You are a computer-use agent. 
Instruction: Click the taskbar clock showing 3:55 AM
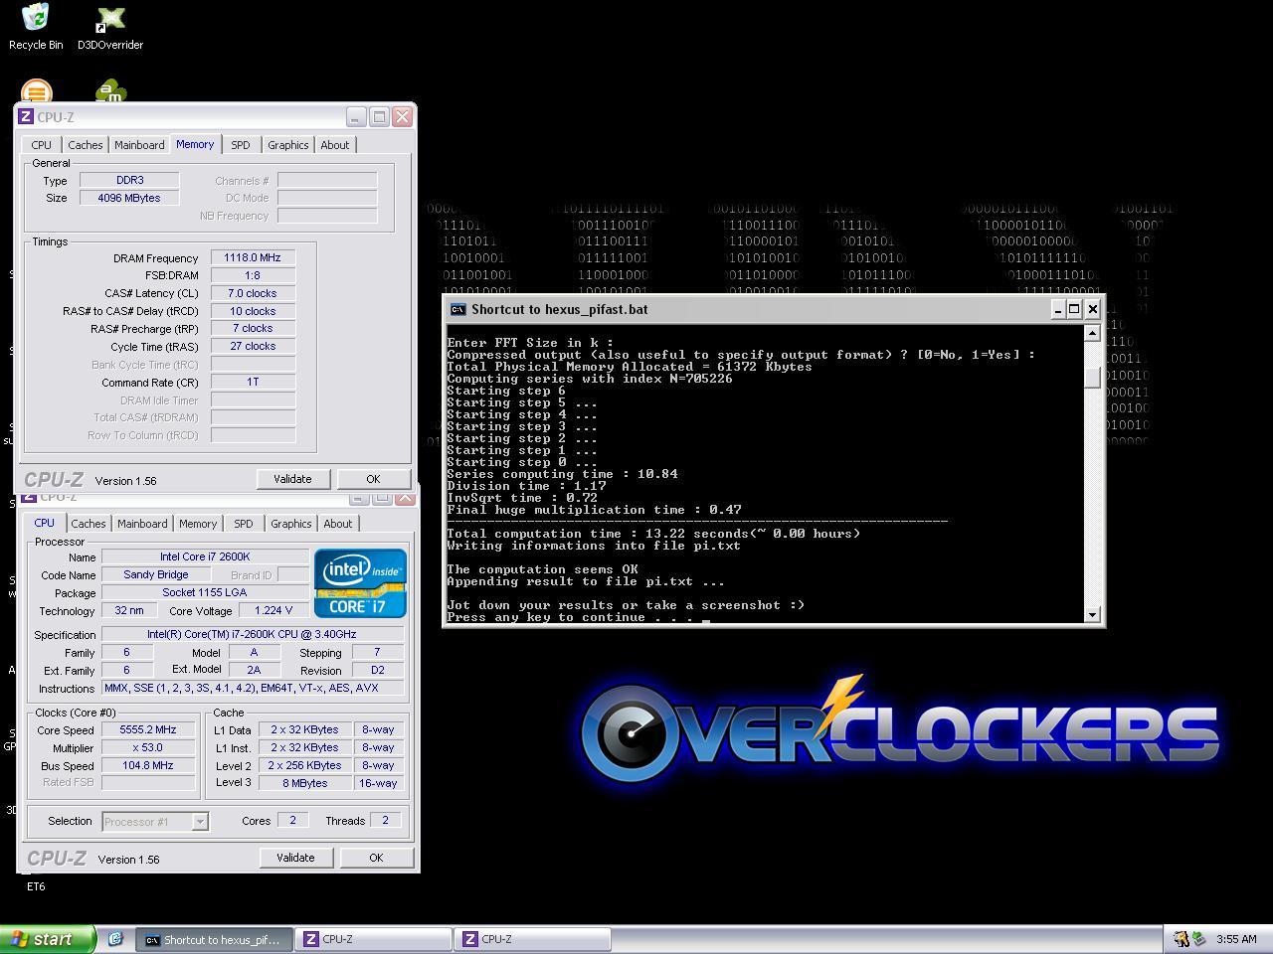point(1236,939)
